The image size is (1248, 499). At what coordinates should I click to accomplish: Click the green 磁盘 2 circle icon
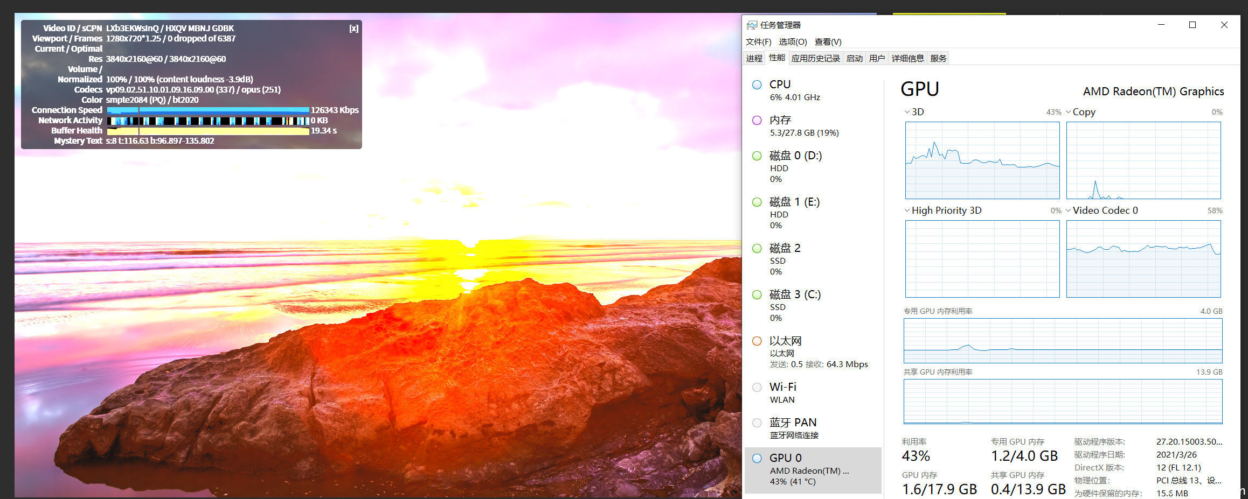point(757,248)
